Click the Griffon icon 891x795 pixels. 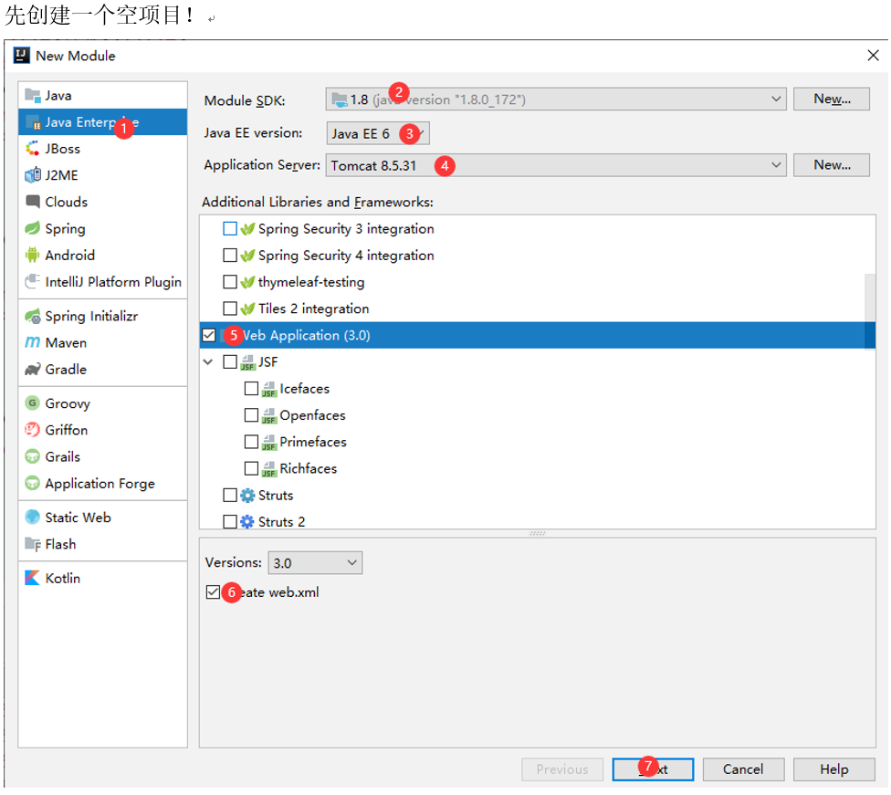(32, 430)
